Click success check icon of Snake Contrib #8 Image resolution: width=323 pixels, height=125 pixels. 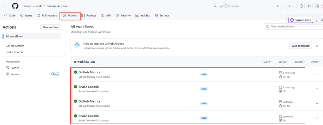(x=75, y=87)
